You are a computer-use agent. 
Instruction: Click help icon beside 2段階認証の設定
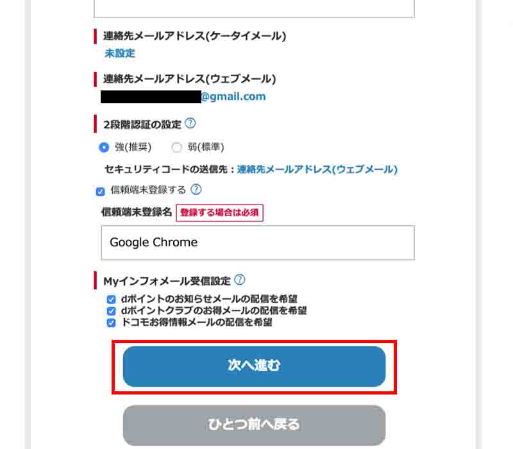(x=190, y=124)
